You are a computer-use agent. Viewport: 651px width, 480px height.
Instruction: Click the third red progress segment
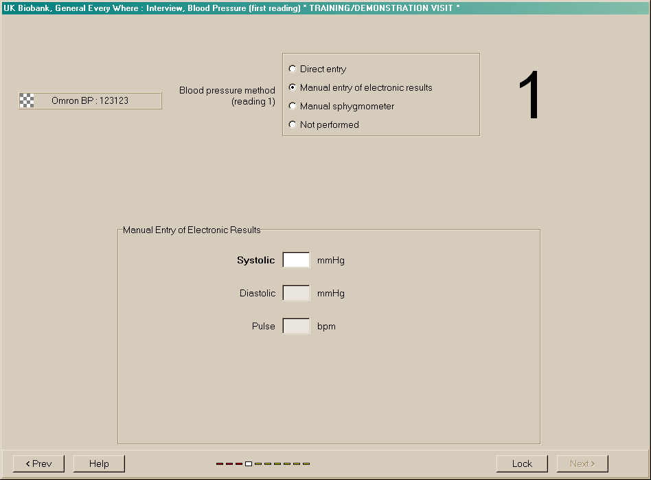click(239, 463)
